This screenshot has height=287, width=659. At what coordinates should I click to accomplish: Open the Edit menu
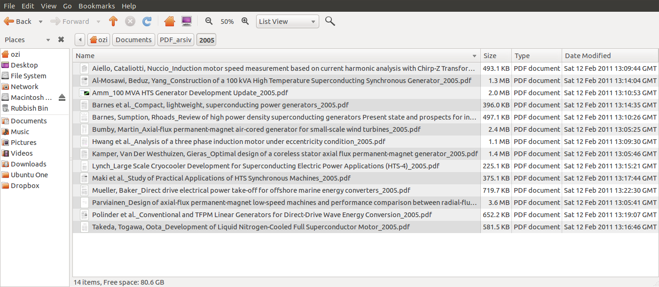(x=28, y=6)
